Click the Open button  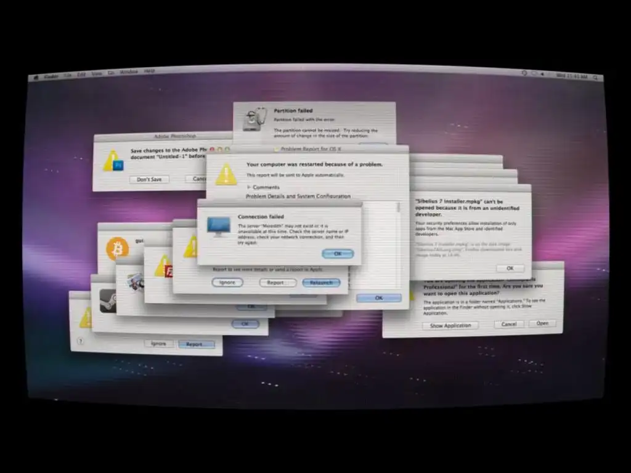point(542,323)
